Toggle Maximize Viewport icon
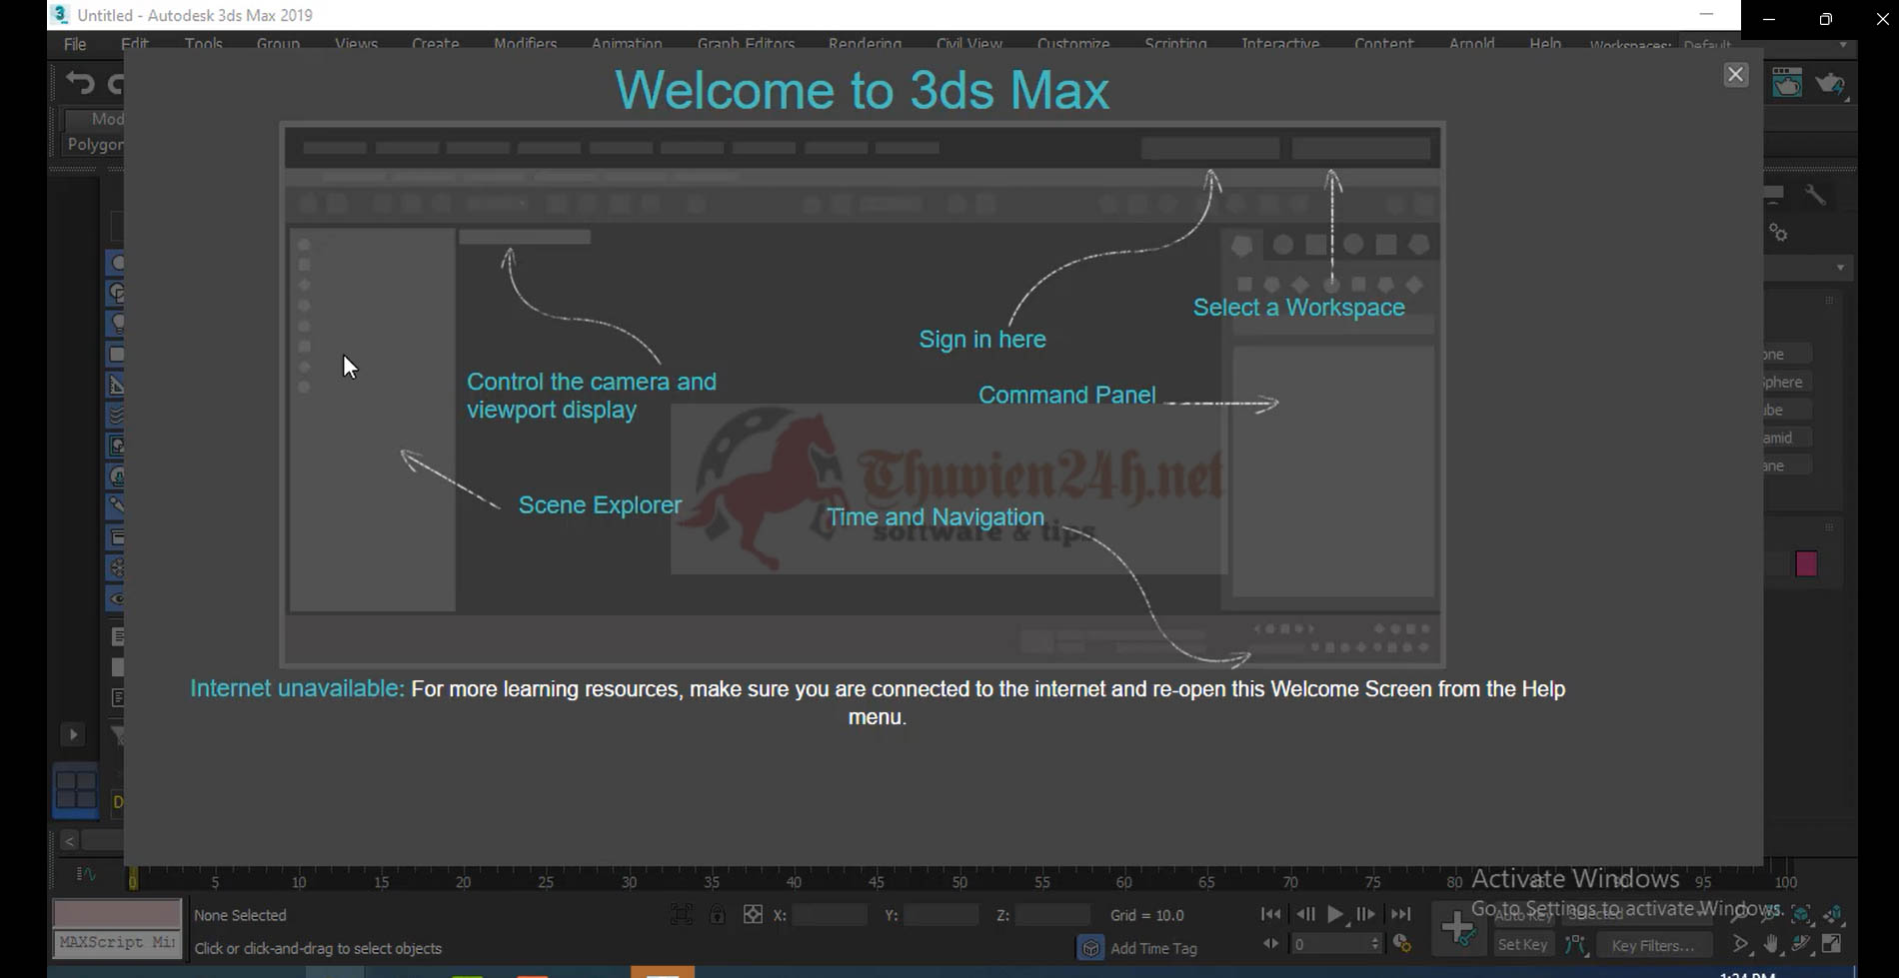The image size is (1899, 978). [1832, 943]
